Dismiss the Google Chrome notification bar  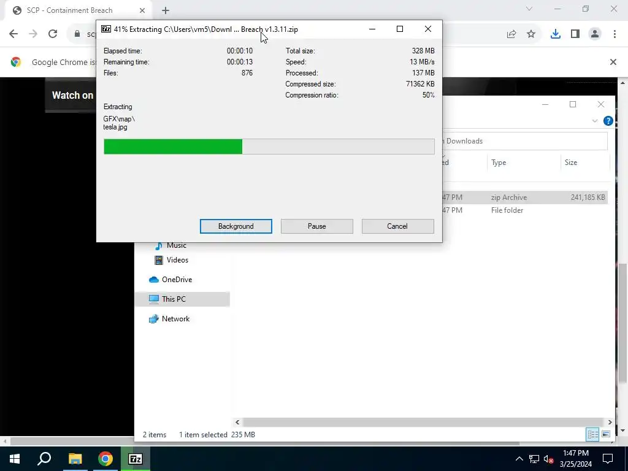tap(613, 62)
